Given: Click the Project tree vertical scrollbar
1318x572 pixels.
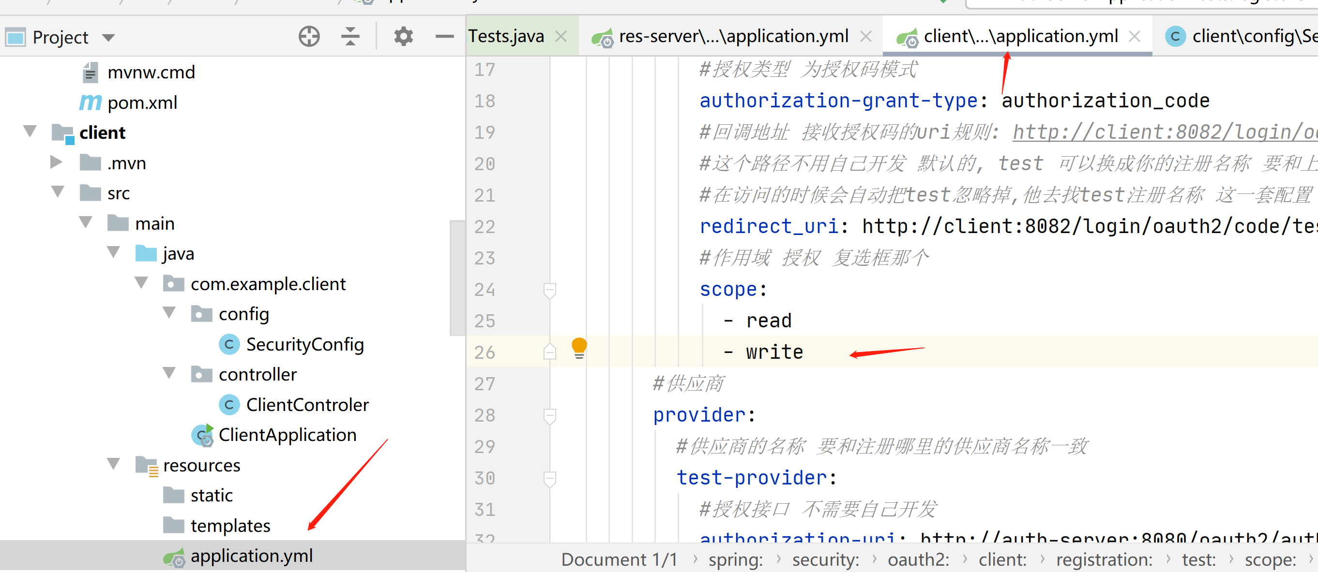Looking at the screenshot, I should pos(456,278).
